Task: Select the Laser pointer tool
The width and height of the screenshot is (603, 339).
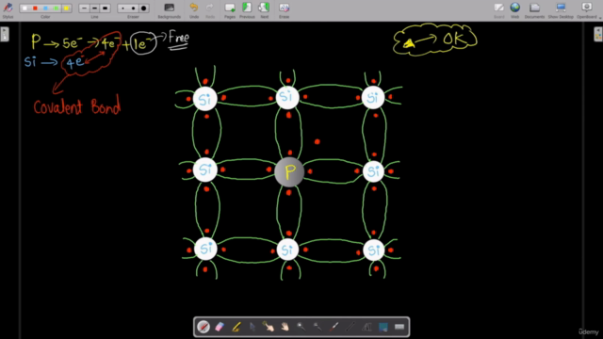Action: click(334, 327)
